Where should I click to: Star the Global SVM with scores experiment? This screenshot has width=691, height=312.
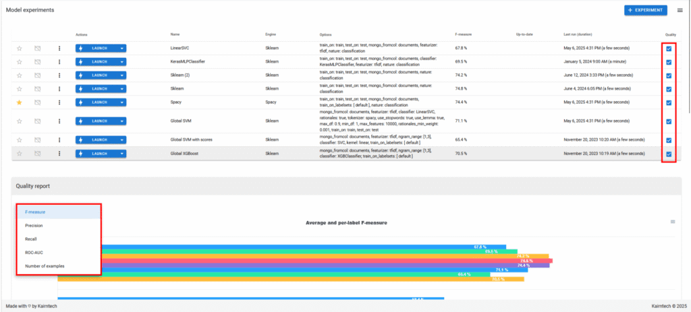pos(20,140)
